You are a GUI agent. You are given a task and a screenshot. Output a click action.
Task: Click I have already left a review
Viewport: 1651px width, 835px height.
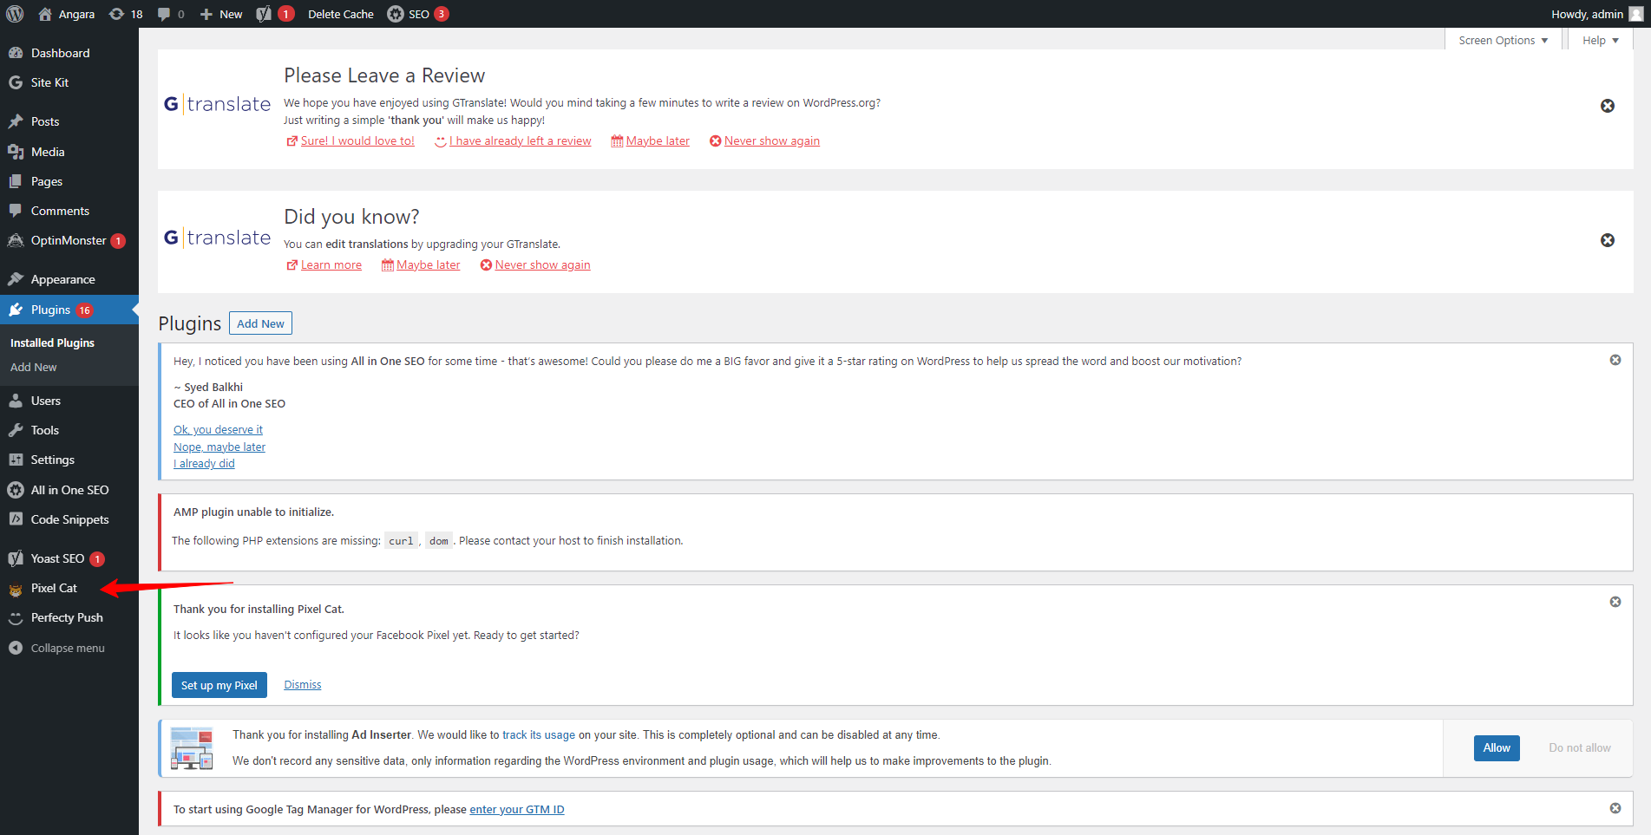pyautogui.click(x=520, y=141)
